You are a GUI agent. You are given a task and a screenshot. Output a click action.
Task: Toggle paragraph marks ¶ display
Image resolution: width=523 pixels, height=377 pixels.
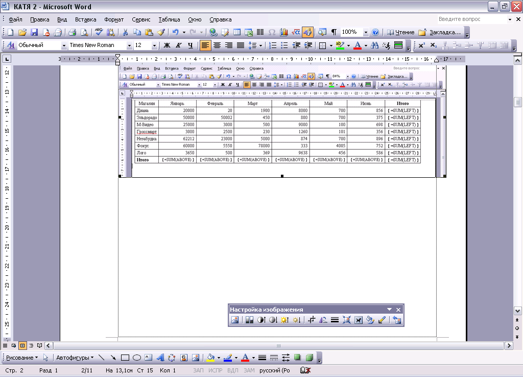pos(334,32)
